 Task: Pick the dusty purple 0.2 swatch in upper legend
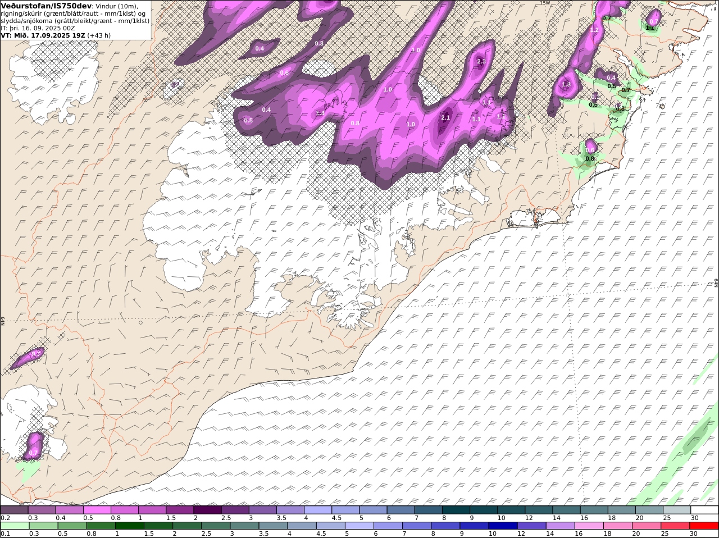click(x=14, y=510)
